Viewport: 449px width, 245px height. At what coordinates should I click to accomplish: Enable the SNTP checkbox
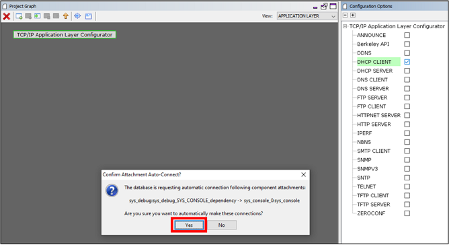[x=407, y=177]
